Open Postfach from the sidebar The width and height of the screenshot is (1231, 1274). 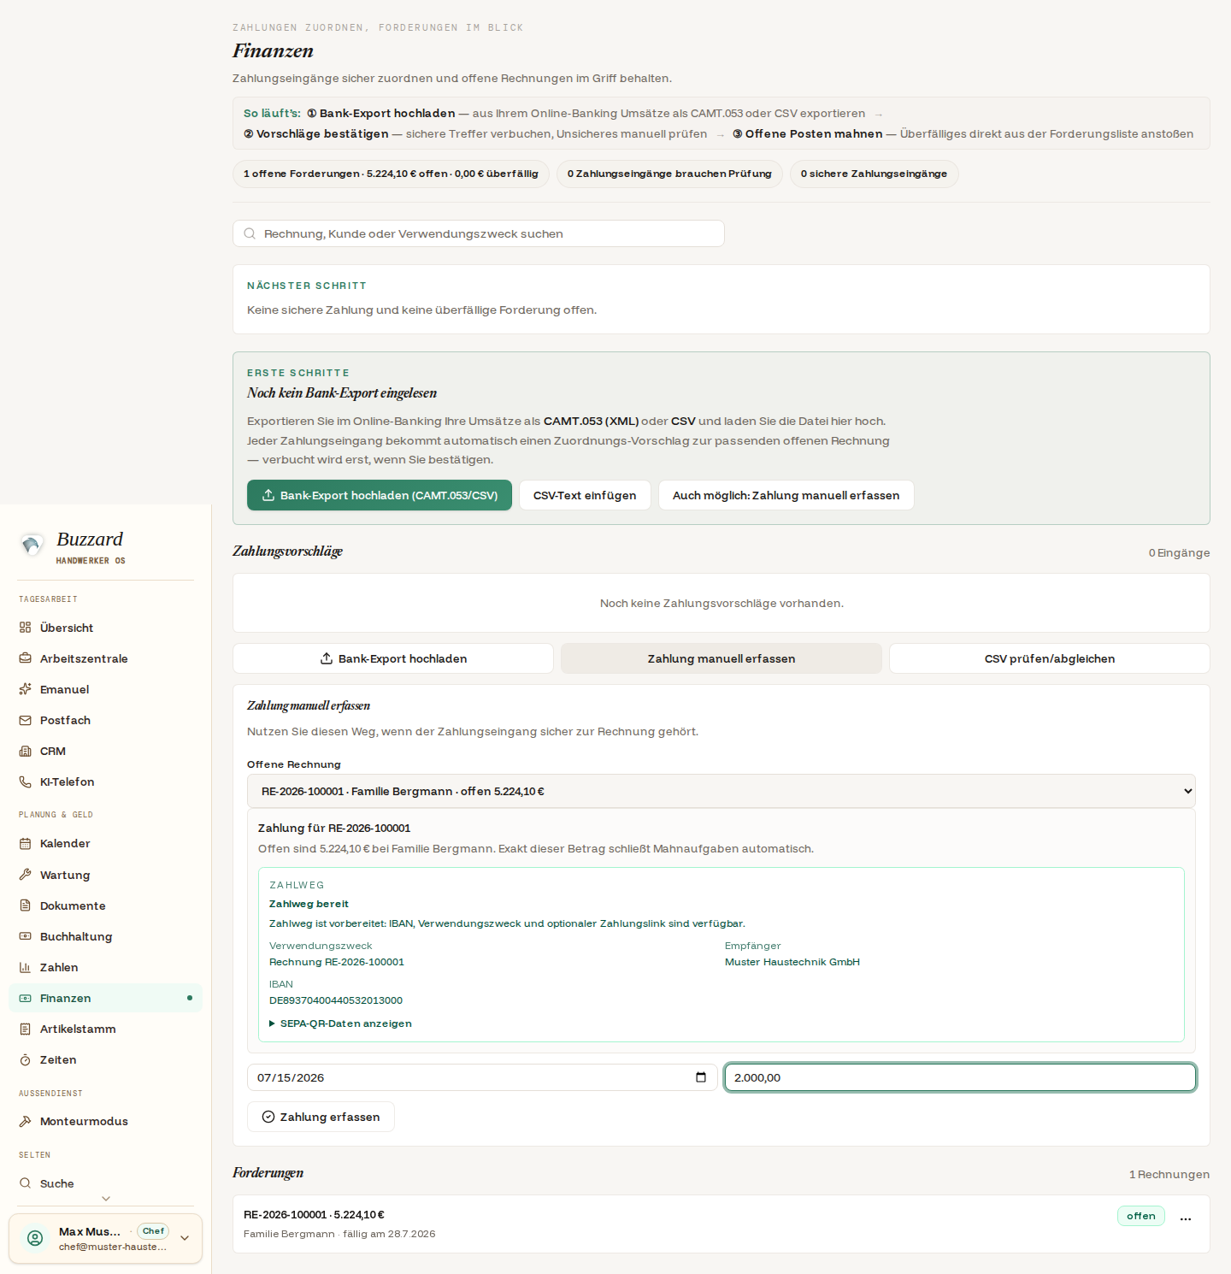pyautogui.click(x=106, y=720)
